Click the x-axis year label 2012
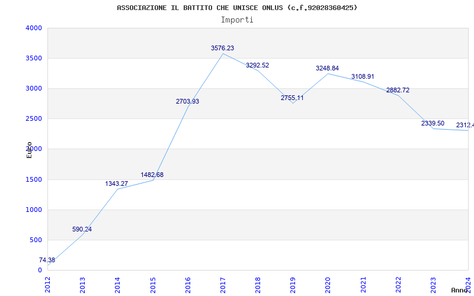 click(x=48, y=285)
